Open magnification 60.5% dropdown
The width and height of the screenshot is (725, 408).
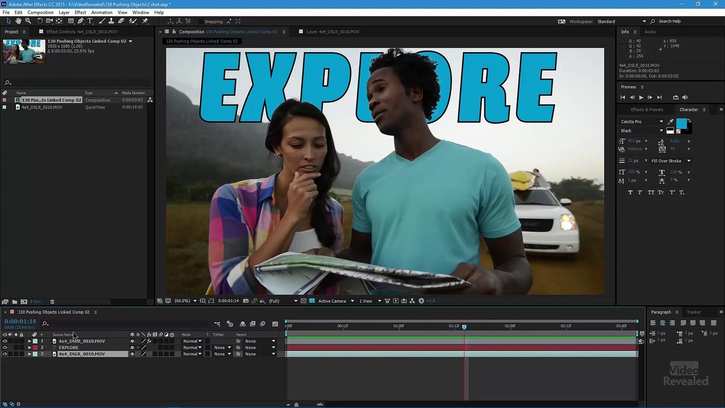(186, 301)
